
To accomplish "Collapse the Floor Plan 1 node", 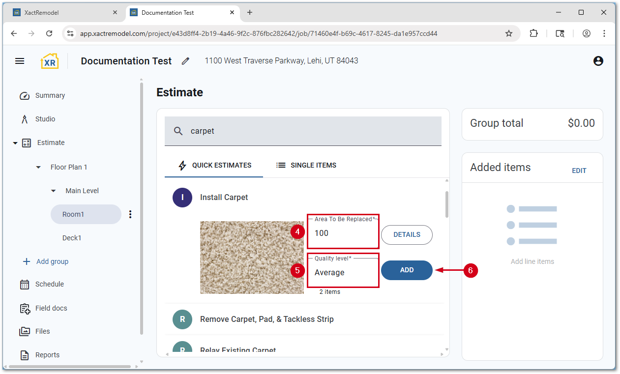I will (x=39, y=167).
